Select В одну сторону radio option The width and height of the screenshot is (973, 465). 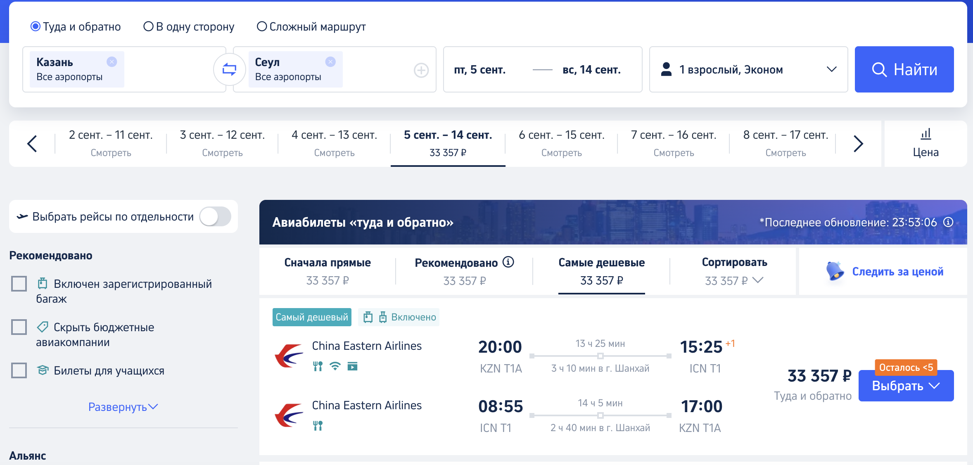pos(148,26)
